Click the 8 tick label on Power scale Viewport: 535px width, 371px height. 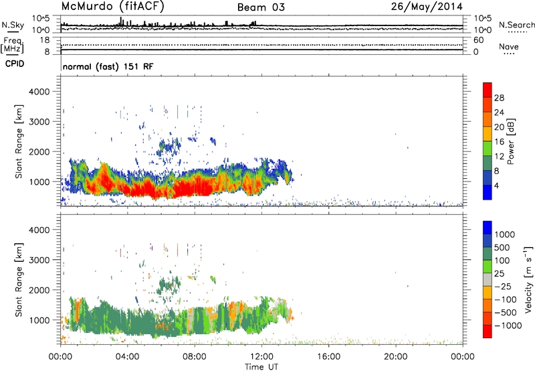497,171
